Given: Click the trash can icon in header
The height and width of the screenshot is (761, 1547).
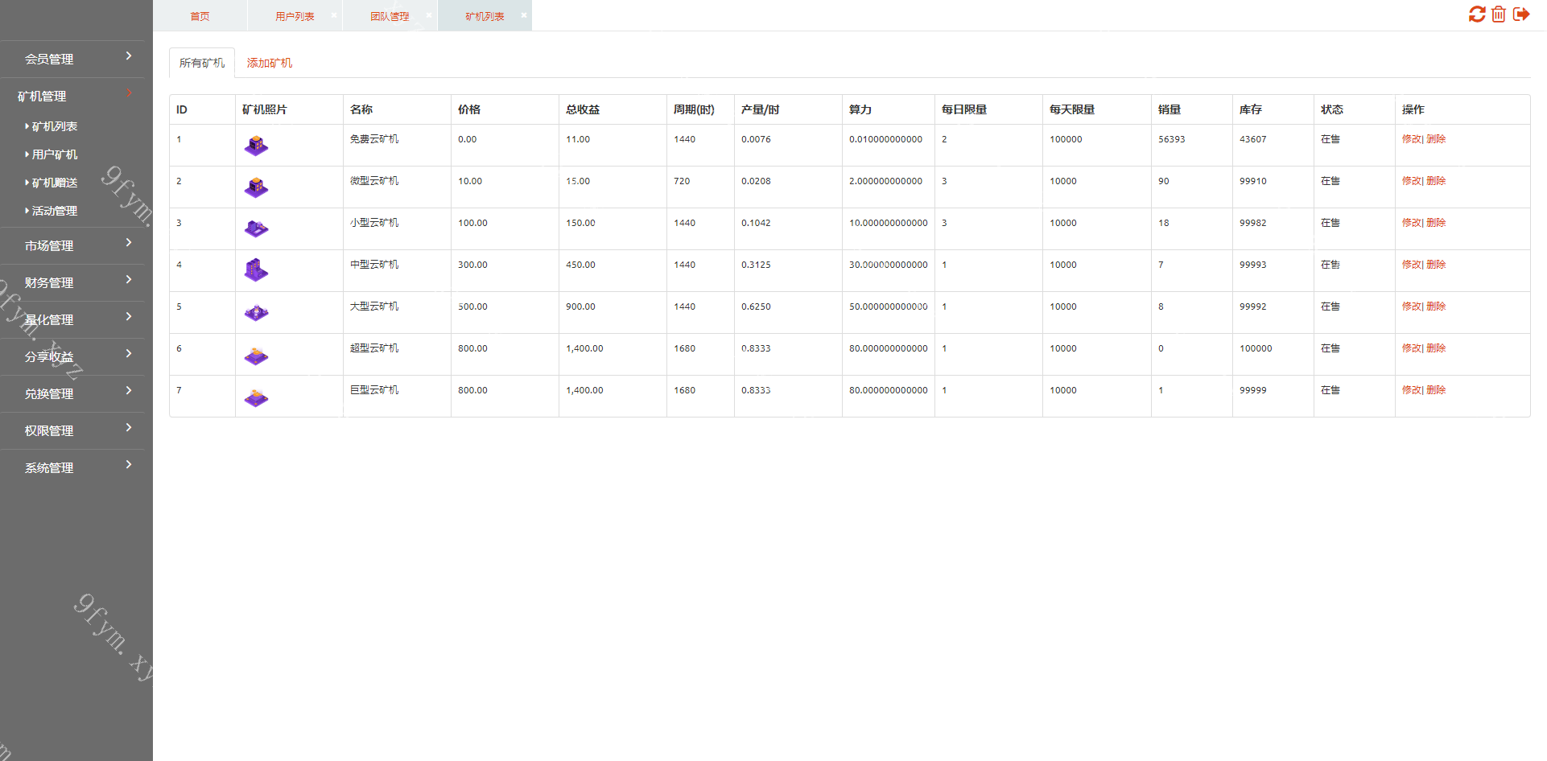Looking at the screenshot, I should click(x=1499, y=14).
